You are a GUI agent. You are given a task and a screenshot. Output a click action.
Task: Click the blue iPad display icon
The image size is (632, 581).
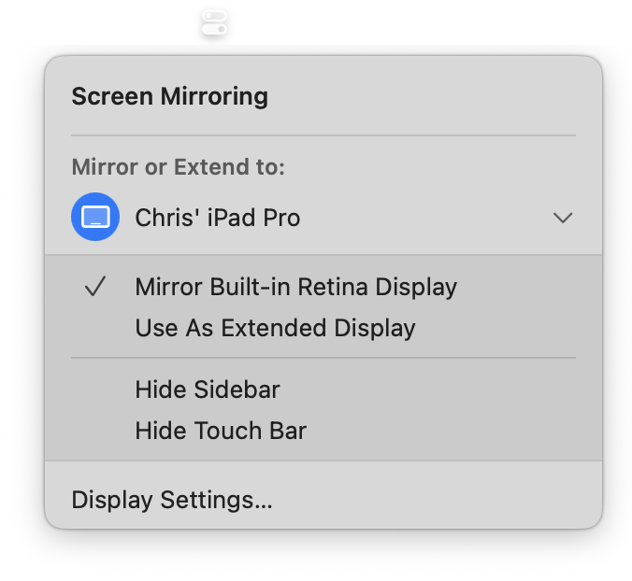tap(95, 218)
